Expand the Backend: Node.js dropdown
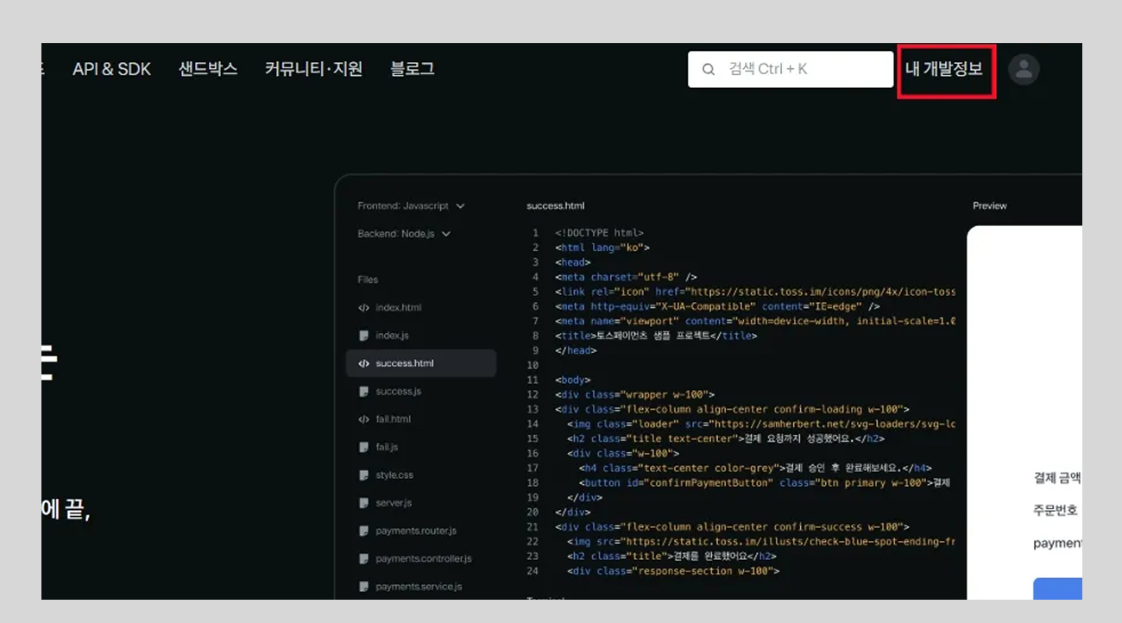This screenshot has height=623, width=1122. click(404, 234)
